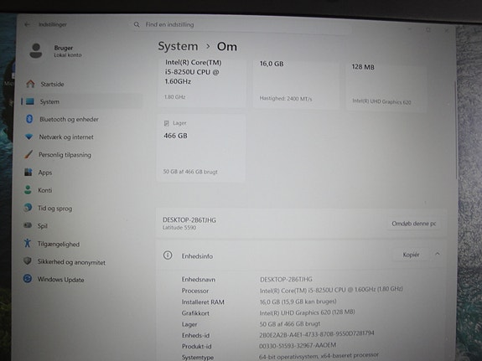Select the Bluetooth og enheder icon

[x=29, y=119]
